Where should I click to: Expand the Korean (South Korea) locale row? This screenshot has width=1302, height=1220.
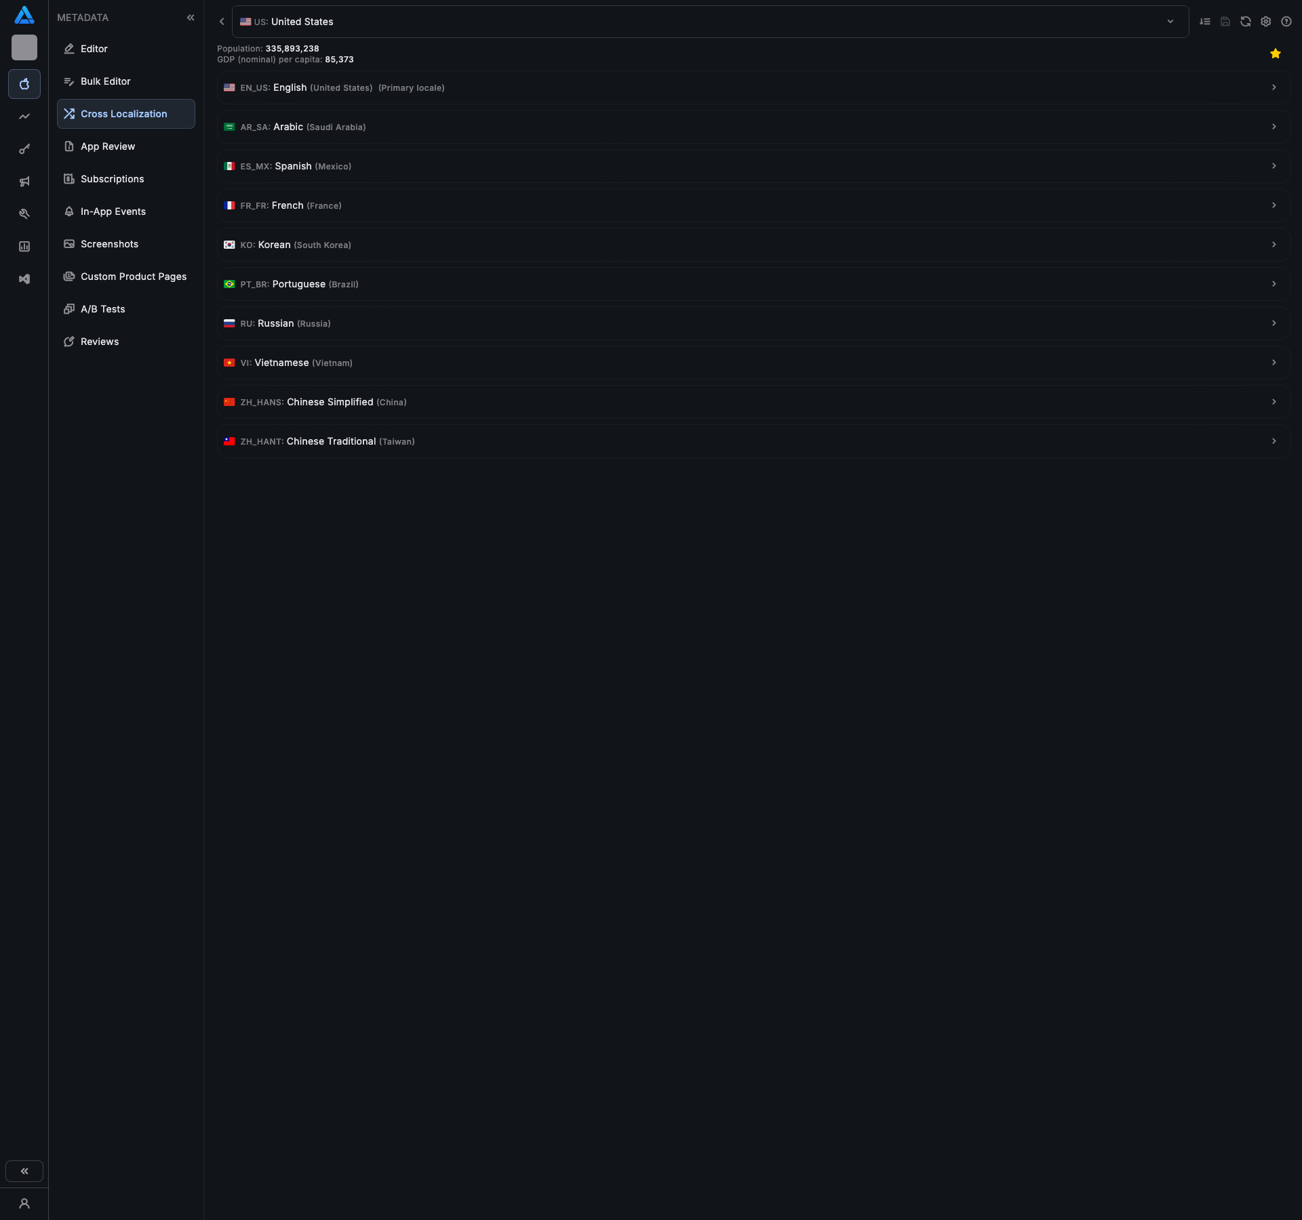point(753,245)
